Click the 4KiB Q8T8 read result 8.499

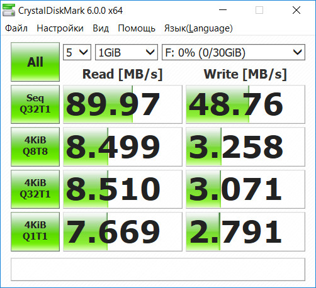[123, 147]
